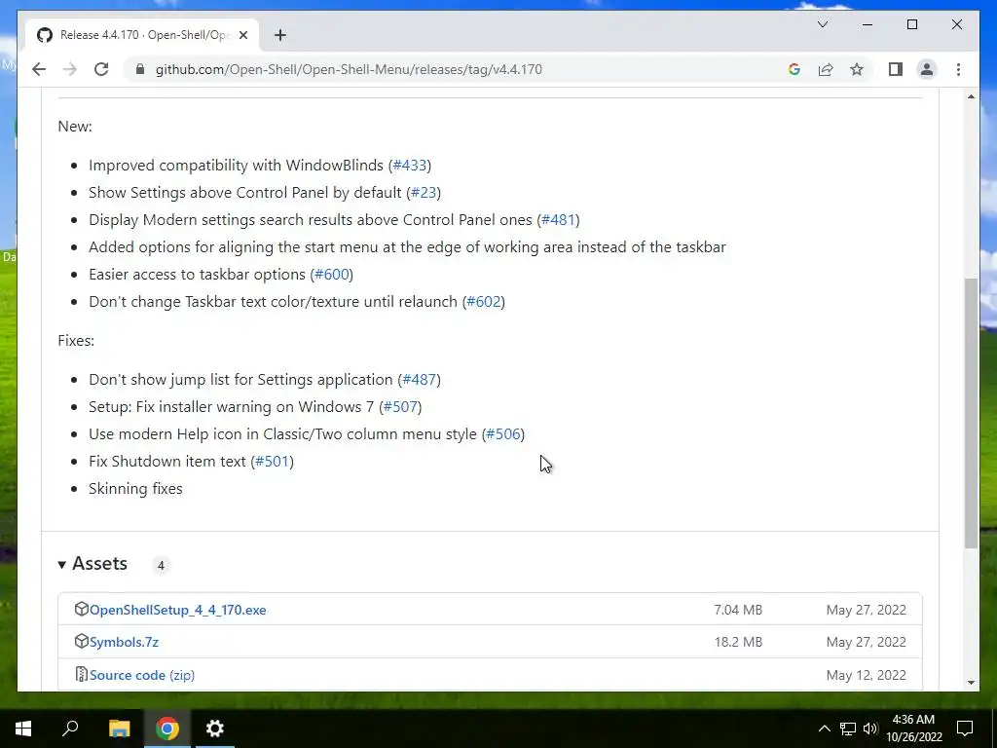Open issue link #23
997x748 pixels.
(x=424, y=193)
